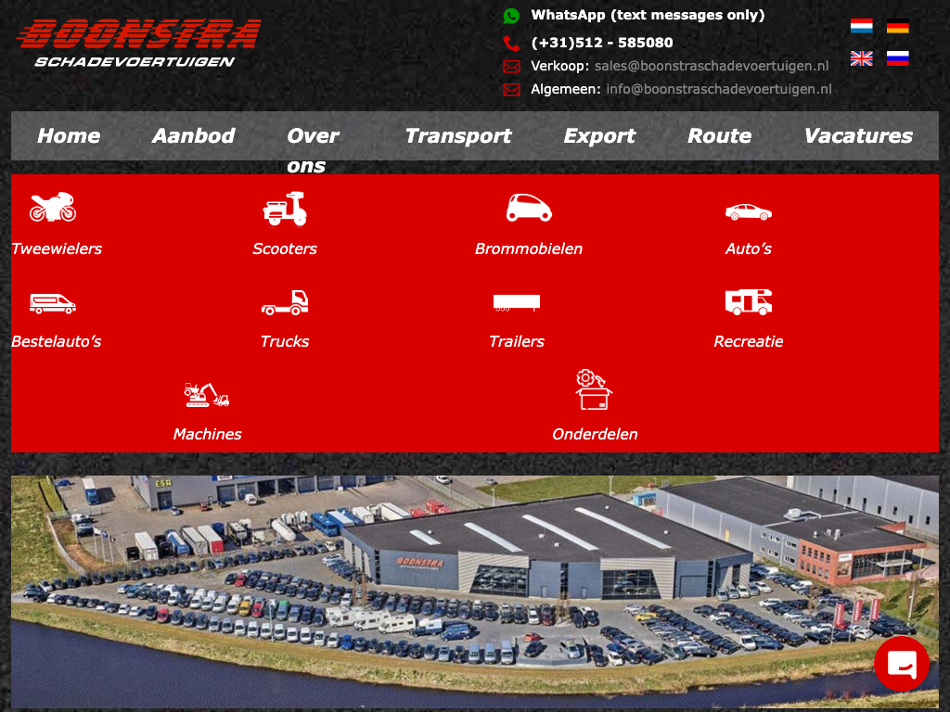Click the Onderdelen parts box icon
Viewport: 950px width, 712px height.
tap(594, 390)
